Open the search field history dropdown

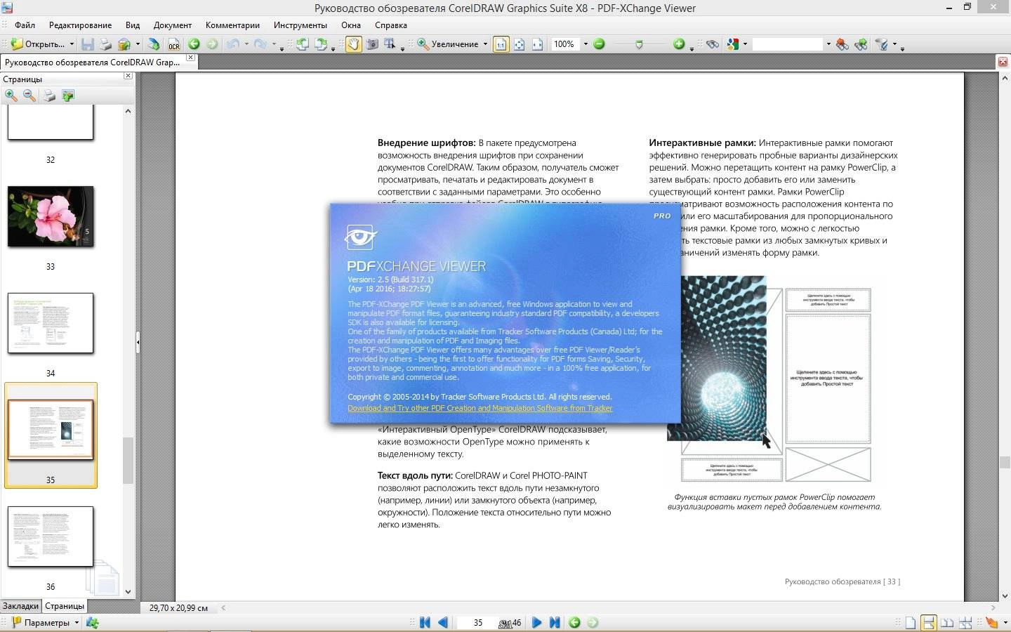pos(828,44)
